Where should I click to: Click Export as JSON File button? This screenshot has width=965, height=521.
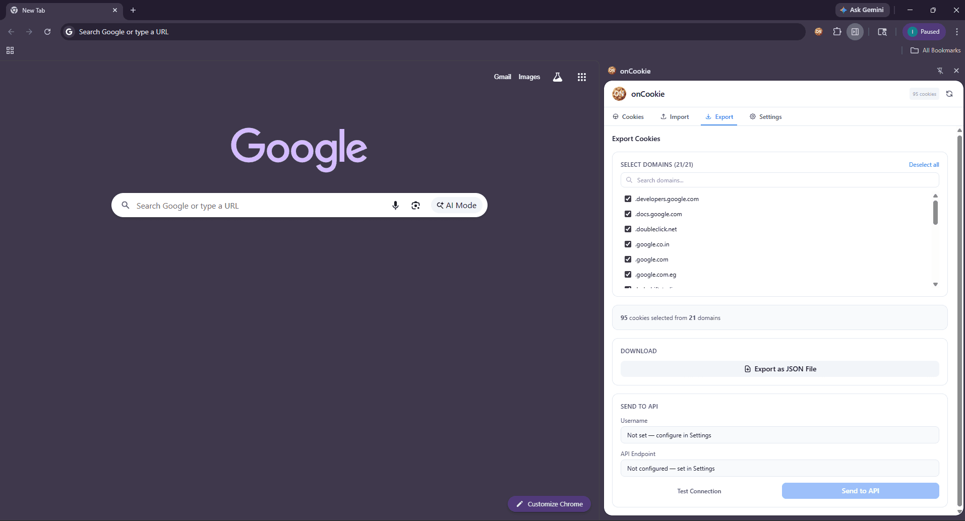[x=779, y=369]
